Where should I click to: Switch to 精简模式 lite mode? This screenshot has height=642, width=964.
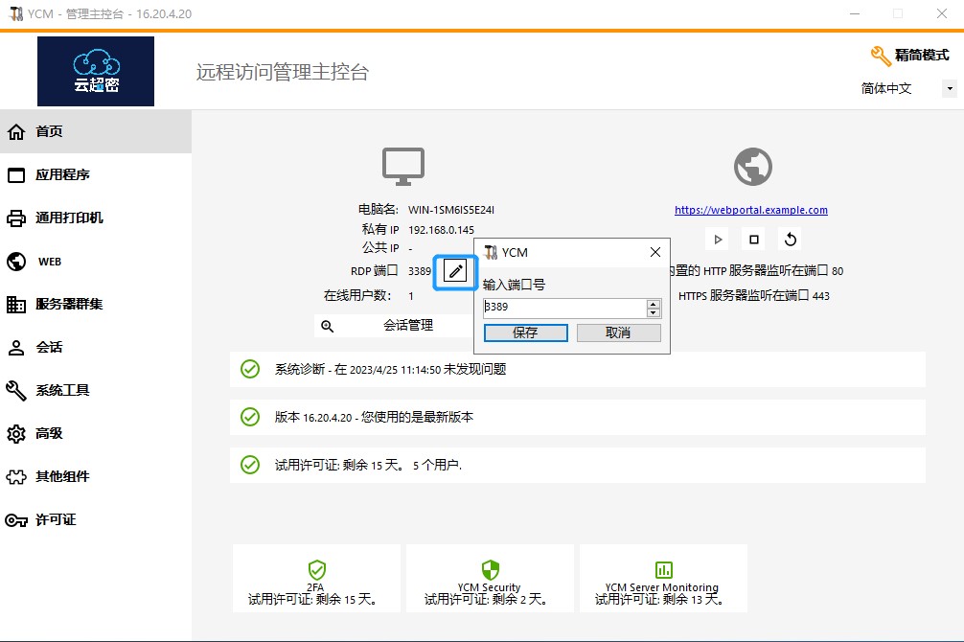(x=922, y=56)
